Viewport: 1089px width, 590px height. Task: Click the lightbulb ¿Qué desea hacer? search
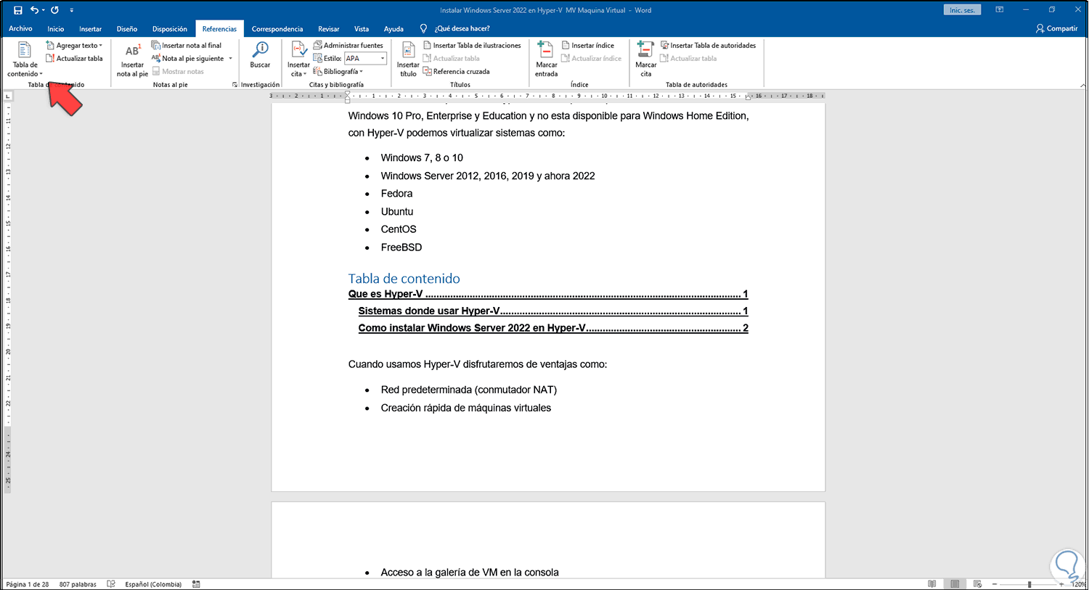coord(455,28)
